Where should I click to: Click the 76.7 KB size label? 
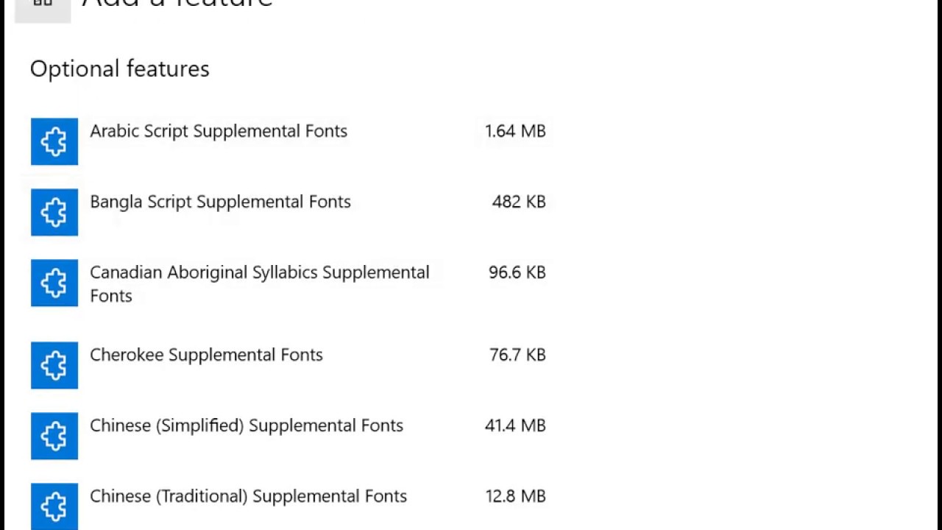tap(517, 355)
